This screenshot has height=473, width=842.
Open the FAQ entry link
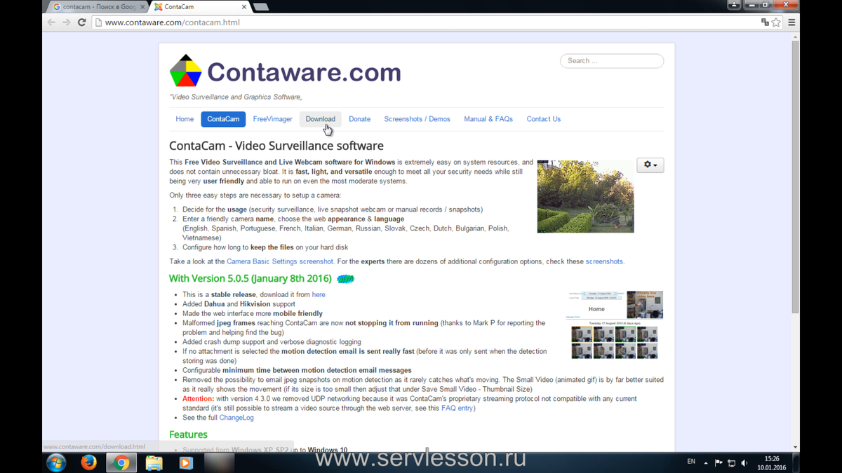[457, 408]
